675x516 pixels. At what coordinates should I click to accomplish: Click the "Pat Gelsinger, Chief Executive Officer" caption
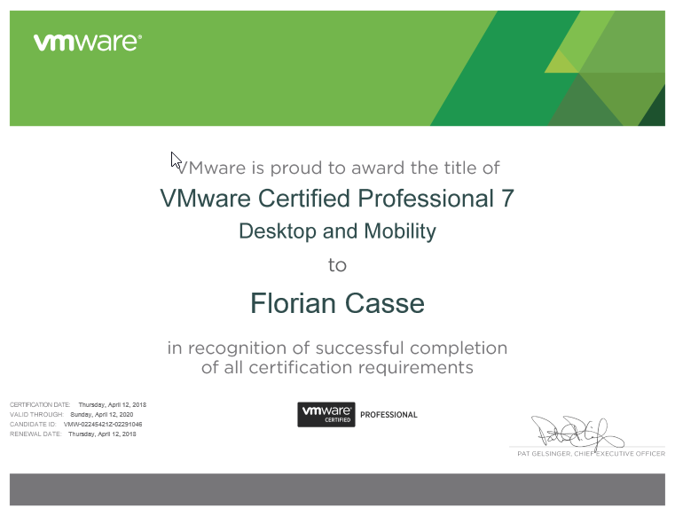[x=590, y=454]
